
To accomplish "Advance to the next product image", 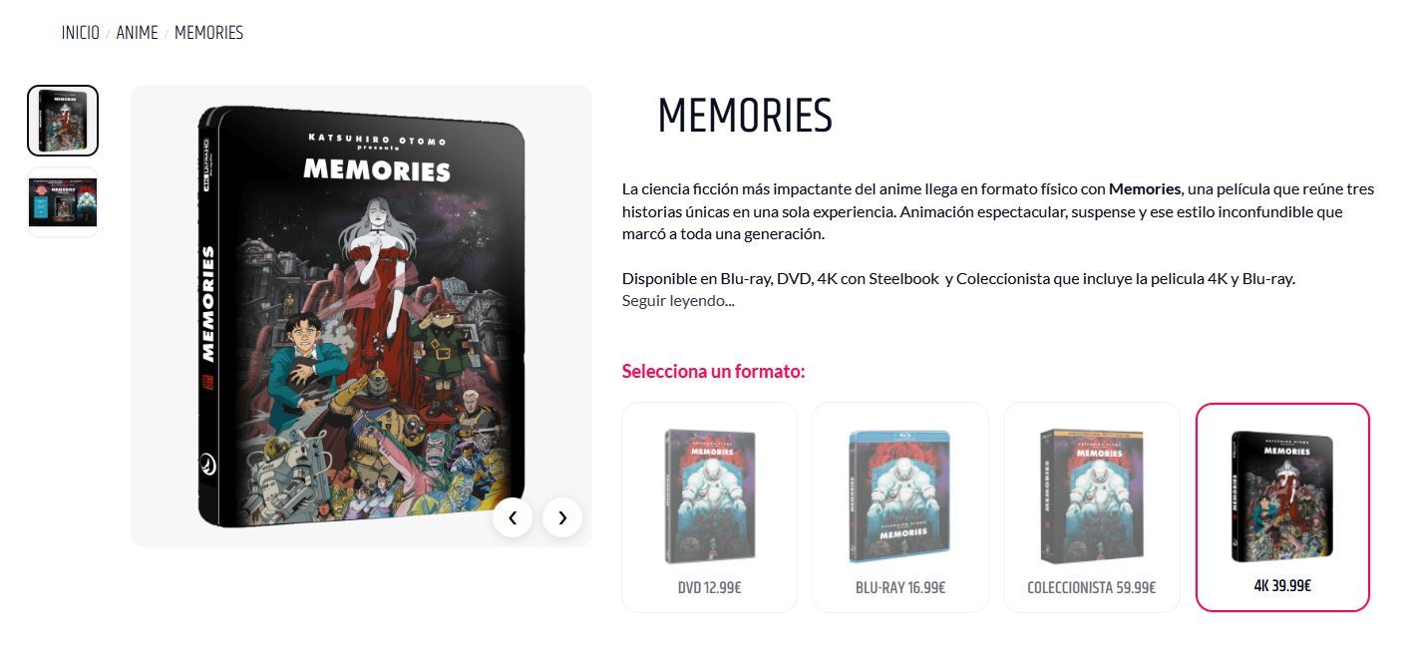I will click(562, 517).
